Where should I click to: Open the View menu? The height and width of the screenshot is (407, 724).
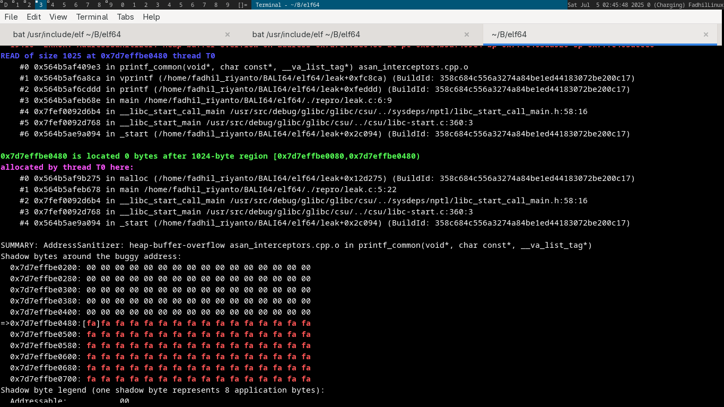click(x=58, y=17)
